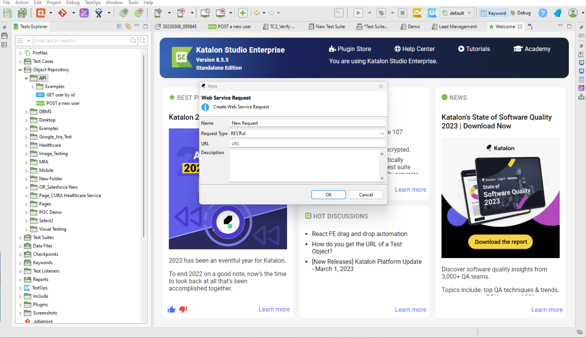The height and width of the screenshot is (338, 586).
Task: Open the Katalon TestCloud icon
Action: coord(417,13)
